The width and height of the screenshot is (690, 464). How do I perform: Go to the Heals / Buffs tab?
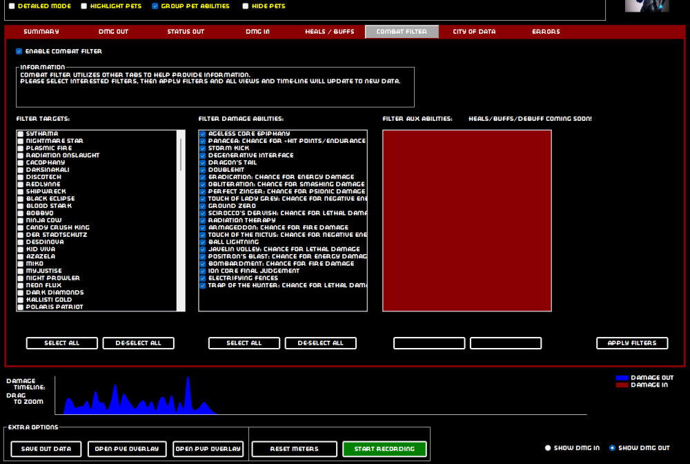pyautogui.click(x=329, y=32)
